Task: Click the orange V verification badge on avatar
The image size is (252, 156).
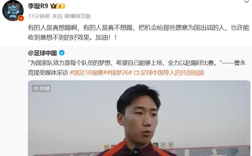Action: click(x=21, y=18)
